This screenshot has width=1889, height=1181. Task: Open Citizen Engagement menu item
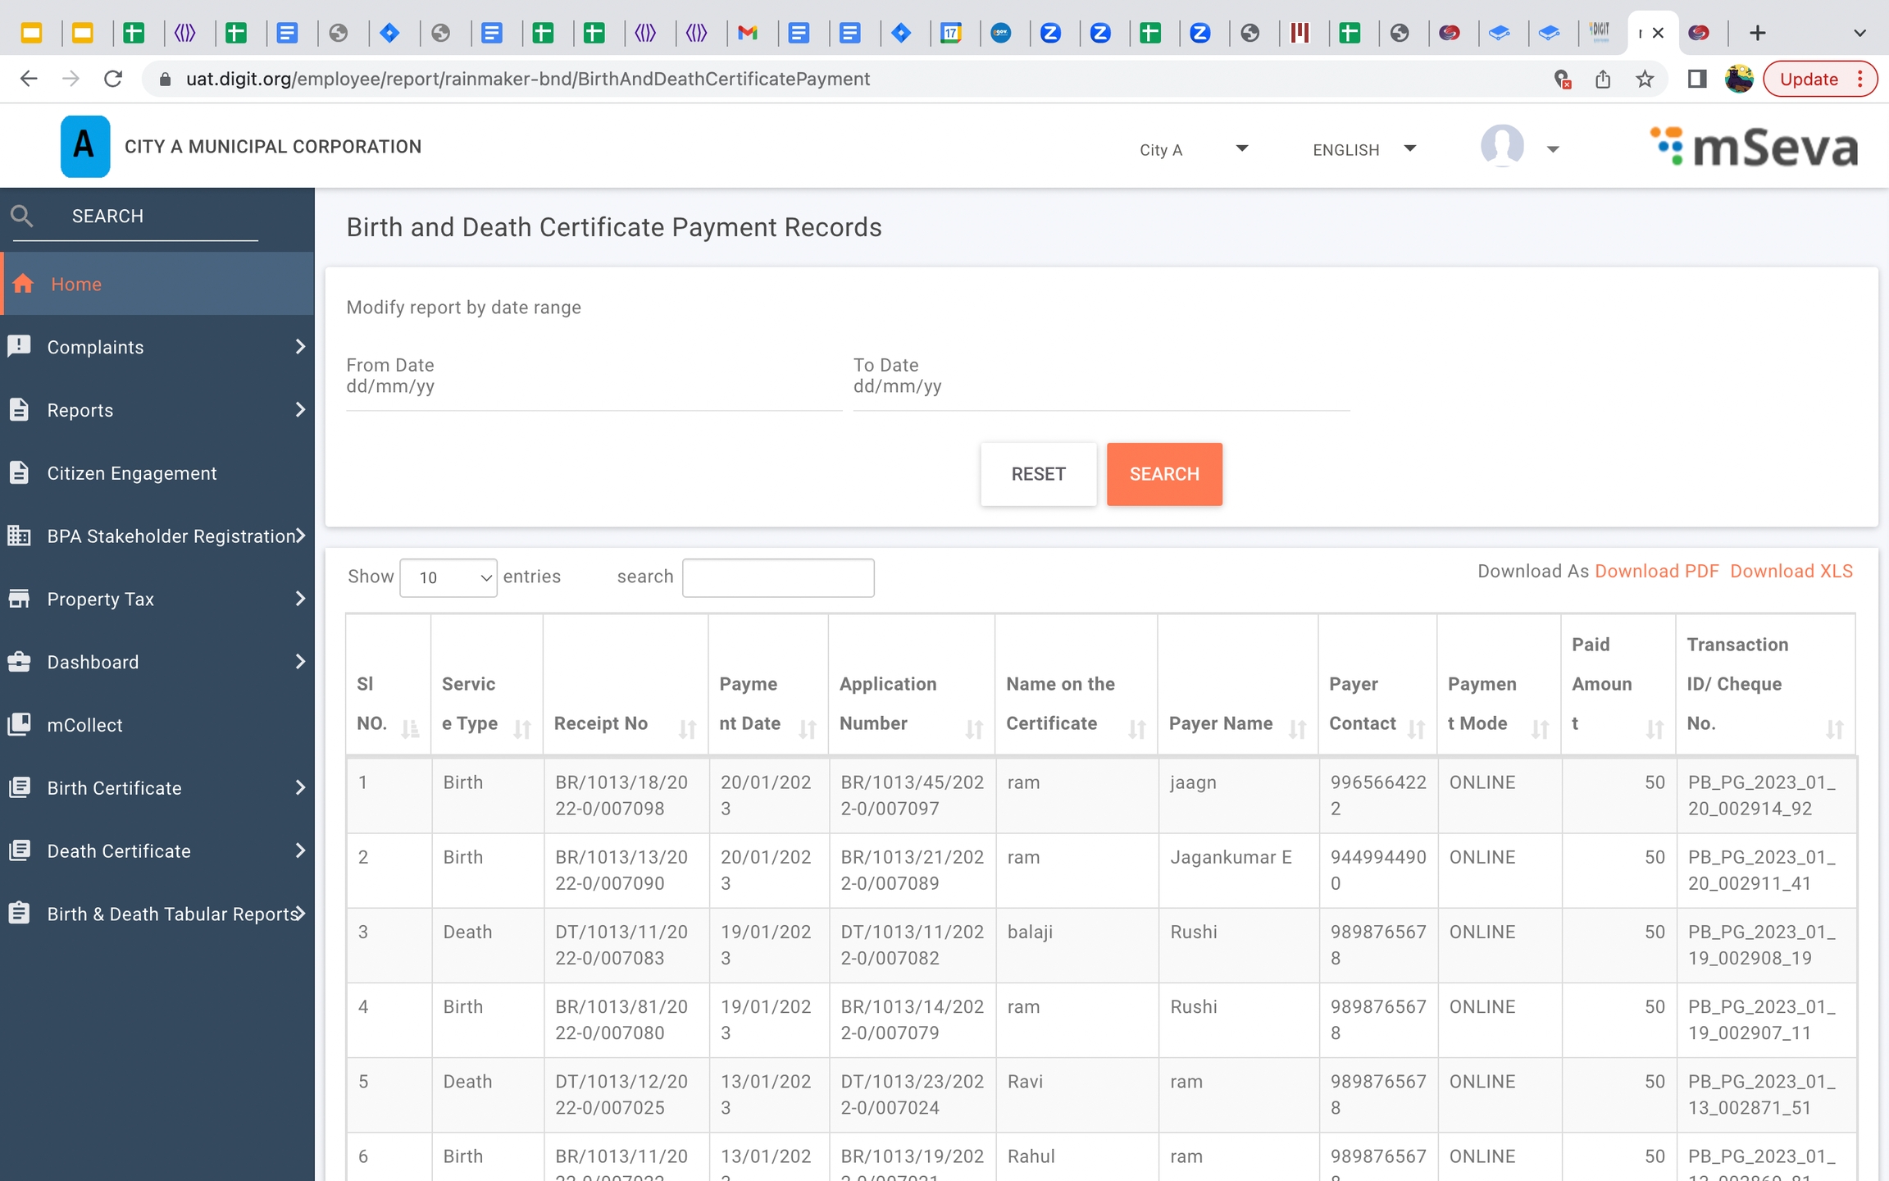131,473
